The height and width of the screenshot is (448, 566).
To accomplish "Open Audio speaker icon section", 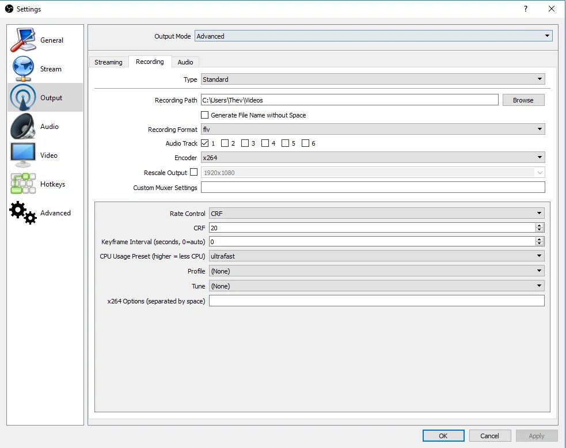I will point(22,126).
